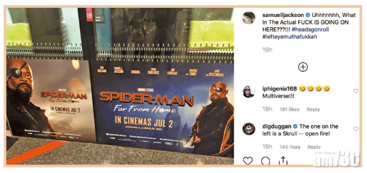Viewport: 367px width, 173px height.
Task: Open samuelljackson profile picture
Action: pos(249,18)
